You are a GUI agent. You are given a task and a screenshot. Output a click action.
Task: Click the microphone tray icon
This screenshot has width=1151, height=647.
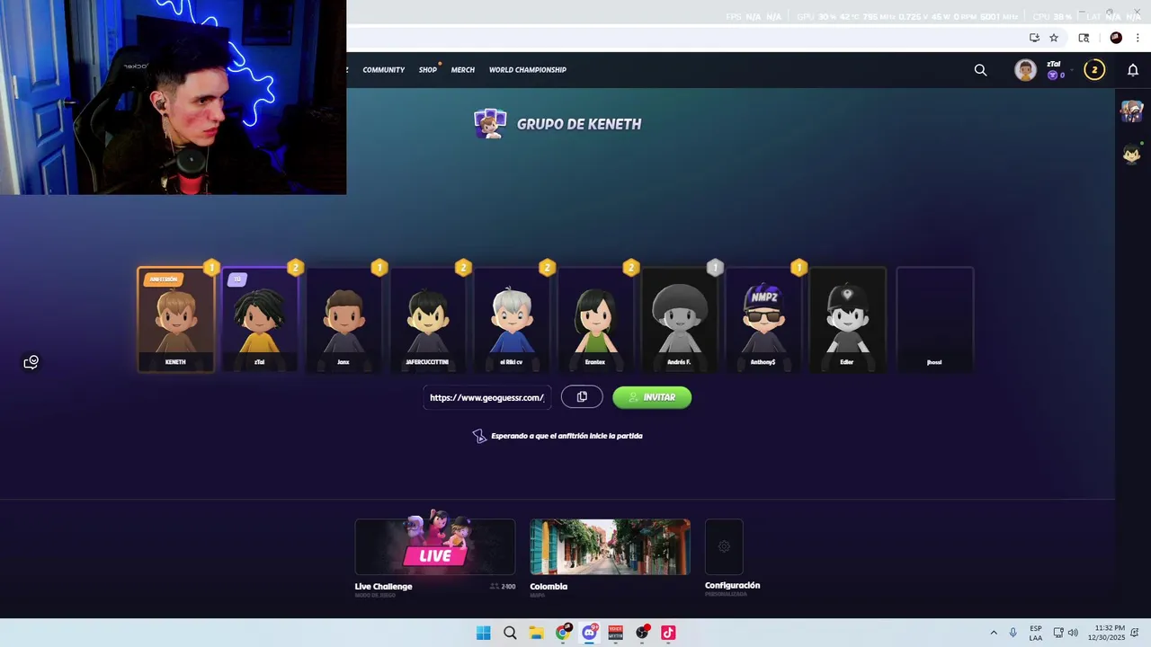(1013, 633)
